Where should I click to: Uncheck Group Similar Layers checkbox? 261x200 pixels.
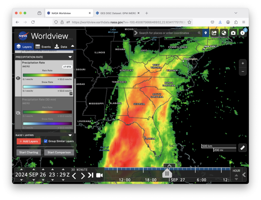46,141
